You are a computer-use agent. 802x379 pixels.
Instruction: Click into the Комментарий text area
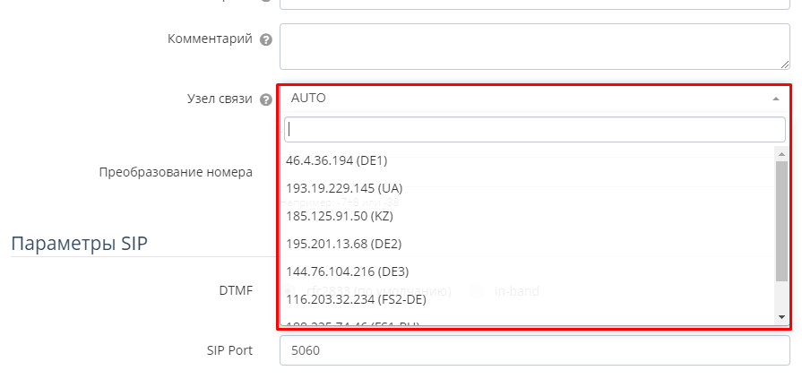pyautogui.click(x=534, y=47)
